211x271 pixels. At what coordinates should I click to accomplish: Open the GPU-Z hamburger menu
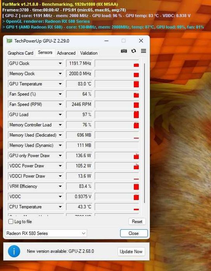coord(144,51)
